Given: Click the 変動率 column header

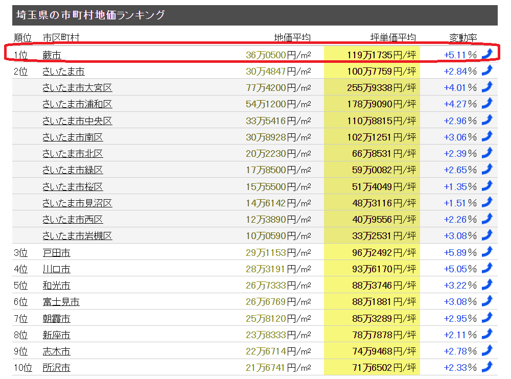Looking at the screenshot, I should 463,38.
